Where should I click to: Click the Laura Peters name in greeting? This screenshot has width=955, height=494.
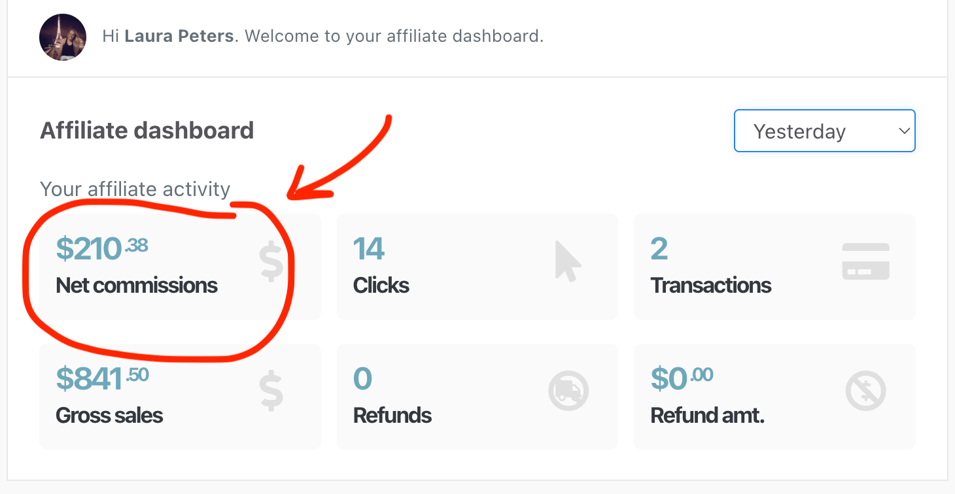click(179, 36)
